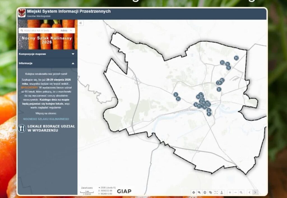Select the magnifier zoom-to-area tool
Screen dimensions: 287x198
[x=241, y=192]
